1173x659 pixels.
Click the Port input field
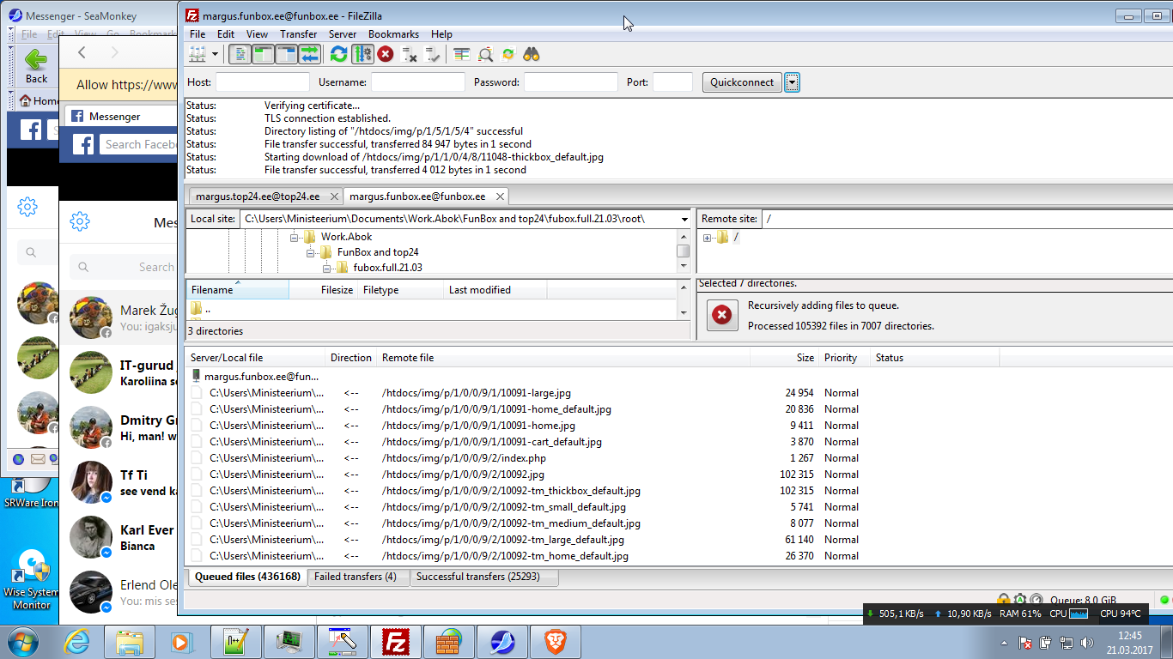672,82
